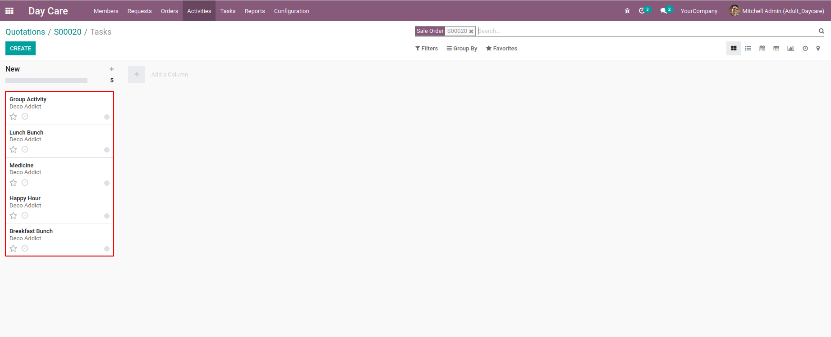Star the Group Activity task
This screenshot has width=831, height=337.
tap(14, 117)
